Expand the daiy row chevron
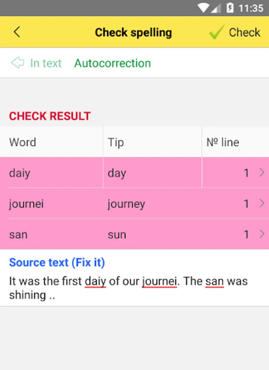The height and width of the screenshot is (370, 269). (262, 173)
